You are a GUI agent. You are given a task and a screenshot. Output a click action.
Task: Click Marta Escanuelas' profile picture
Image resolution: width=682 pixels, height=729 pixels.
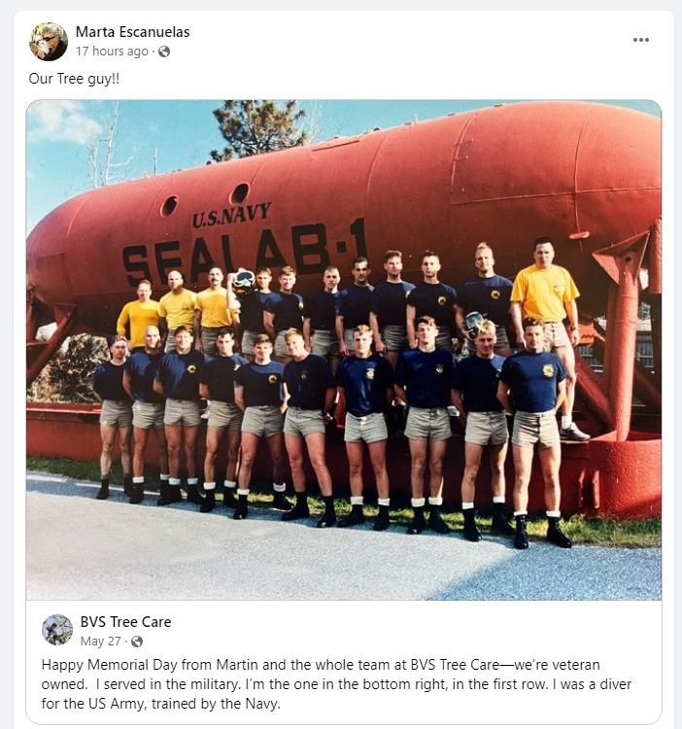coord(49,42)
